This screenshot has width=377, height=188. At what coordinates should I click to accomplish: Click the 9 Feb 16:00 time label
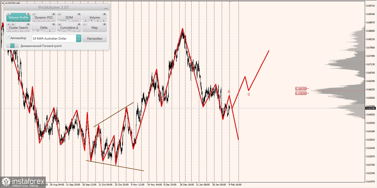click(x=235, y=185)
